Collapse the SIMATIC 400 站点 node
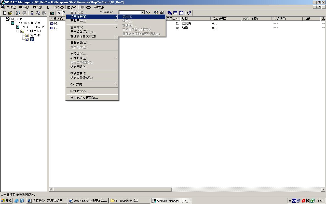326x204 pixels. pos(8,23)
